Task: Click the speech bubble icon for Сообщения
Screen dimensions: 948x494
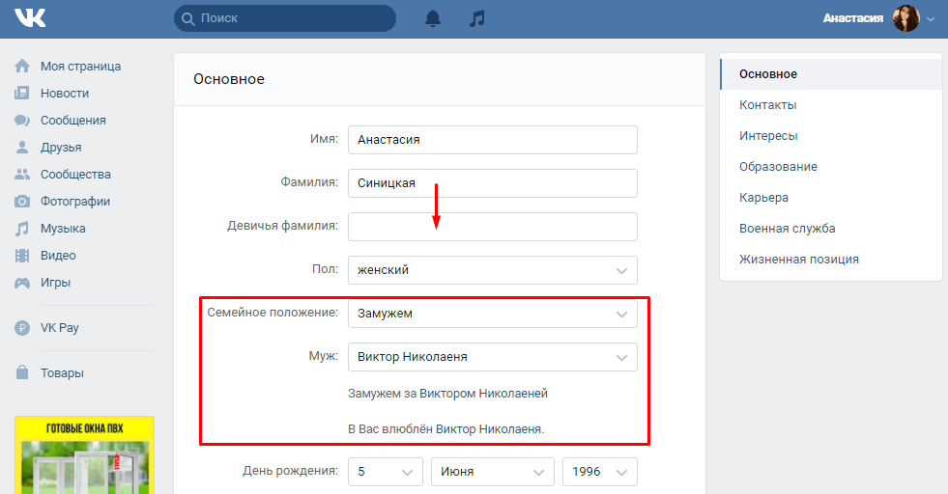Action: [22, 121]
